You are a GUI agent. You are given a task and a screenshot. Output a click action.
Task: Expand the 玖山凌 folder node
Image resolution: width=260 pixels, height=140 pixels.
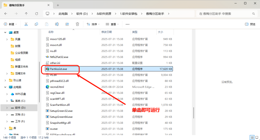click(5, 80)
